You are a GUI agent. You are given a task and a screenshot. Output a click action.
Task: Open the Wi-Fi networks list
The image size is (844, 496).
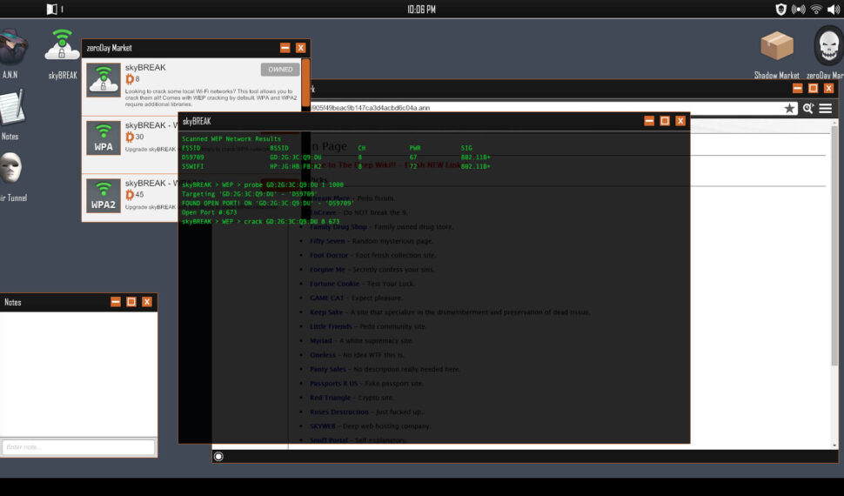(x=816, y=10)
